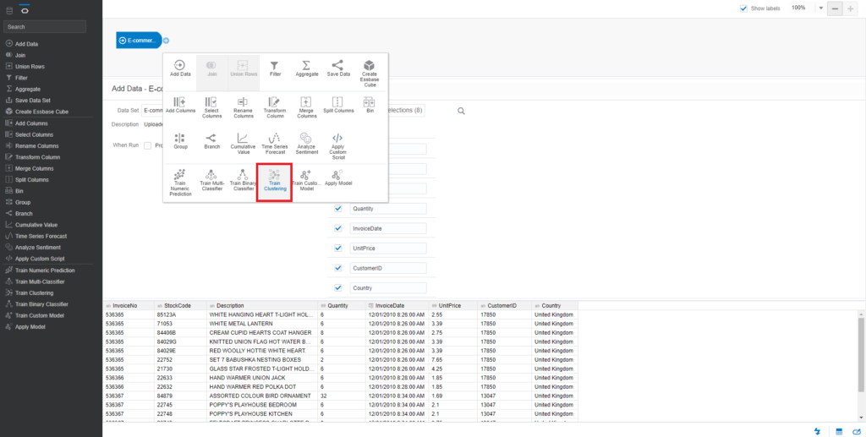This screenshot has height=437, width=866.
Task: Pick Train Custom Model in the popup
Action: click(x=306, y=180)
